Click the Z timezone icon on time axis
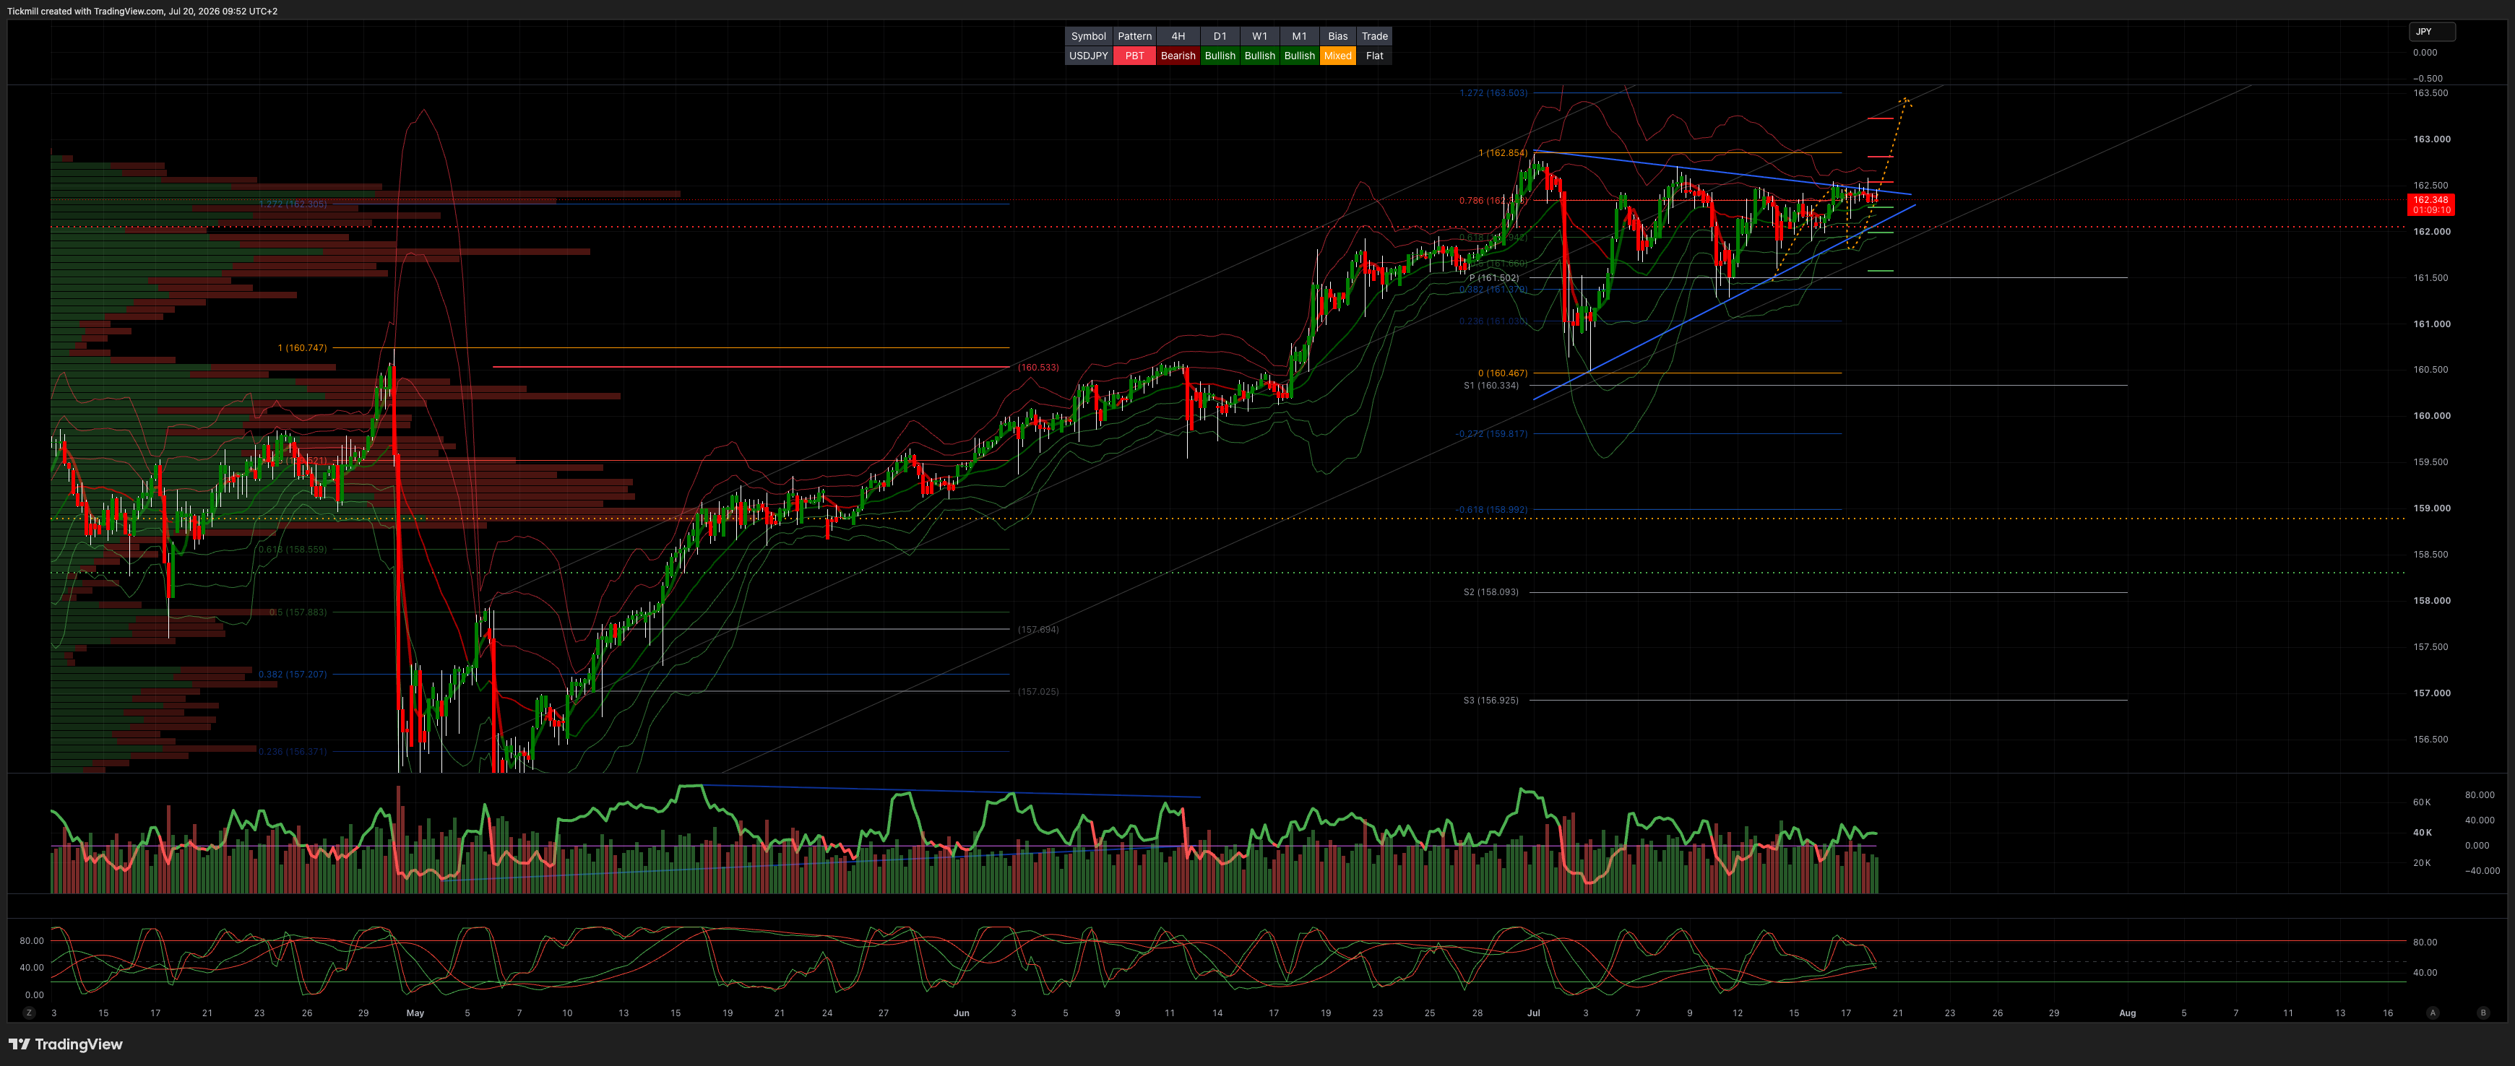Viewport: 2515px width, 1066px height. pyautogui.click(x=30, y=1013)
